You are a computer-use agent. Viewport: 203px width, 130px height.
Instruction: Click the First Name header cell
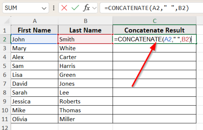click(35, 30)
